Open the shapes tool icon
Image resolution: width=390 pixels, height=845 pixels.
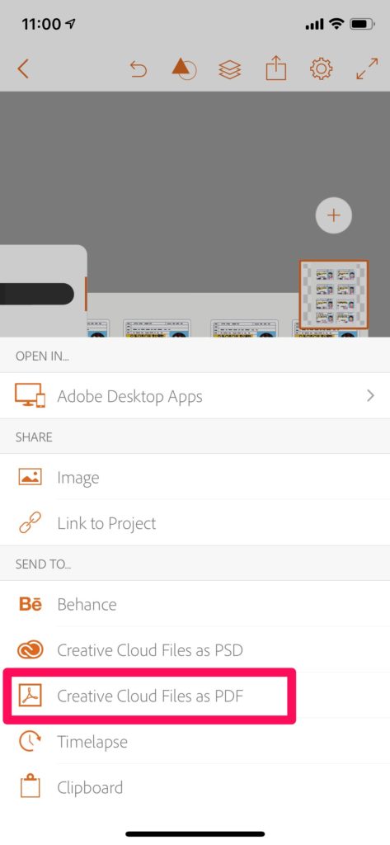[184, 69]
